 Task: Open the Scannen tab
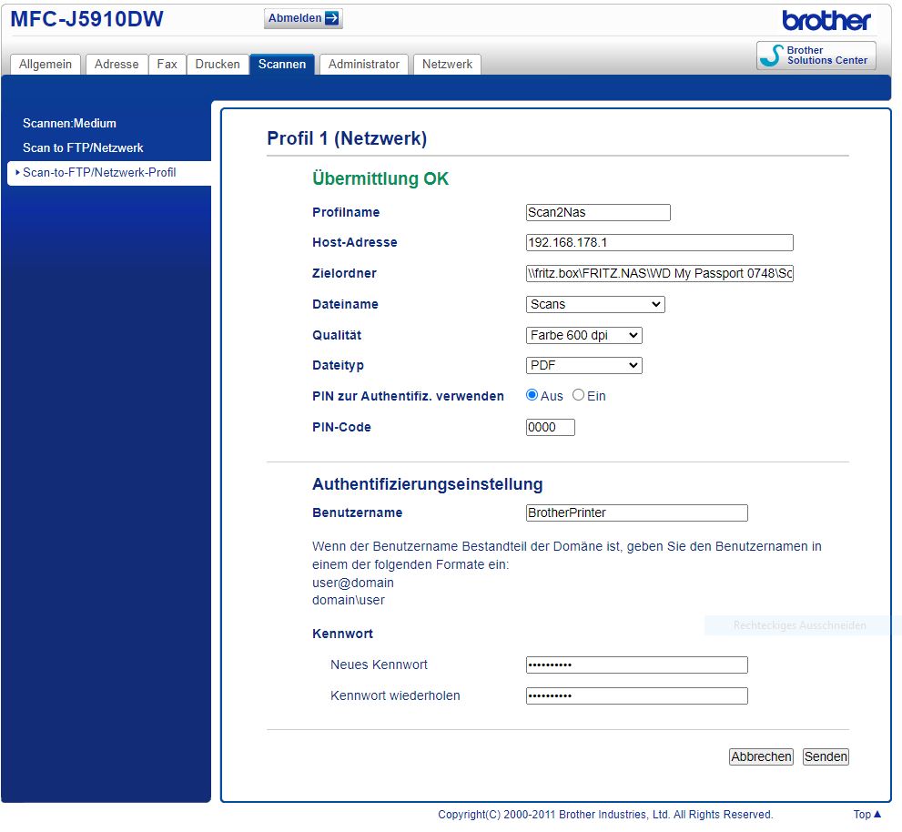tap(282, 65)
